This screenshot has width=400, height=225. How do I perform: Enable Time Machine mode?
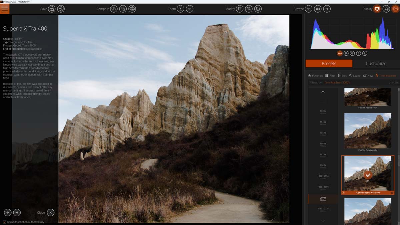point(386,76)
